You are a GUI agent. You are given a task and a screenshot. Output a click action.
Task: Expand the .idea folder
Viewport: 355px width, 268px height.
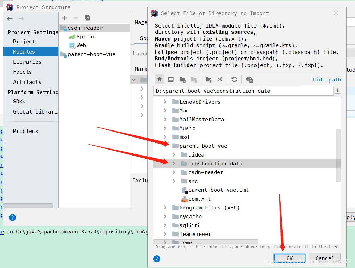click(174, 155)
